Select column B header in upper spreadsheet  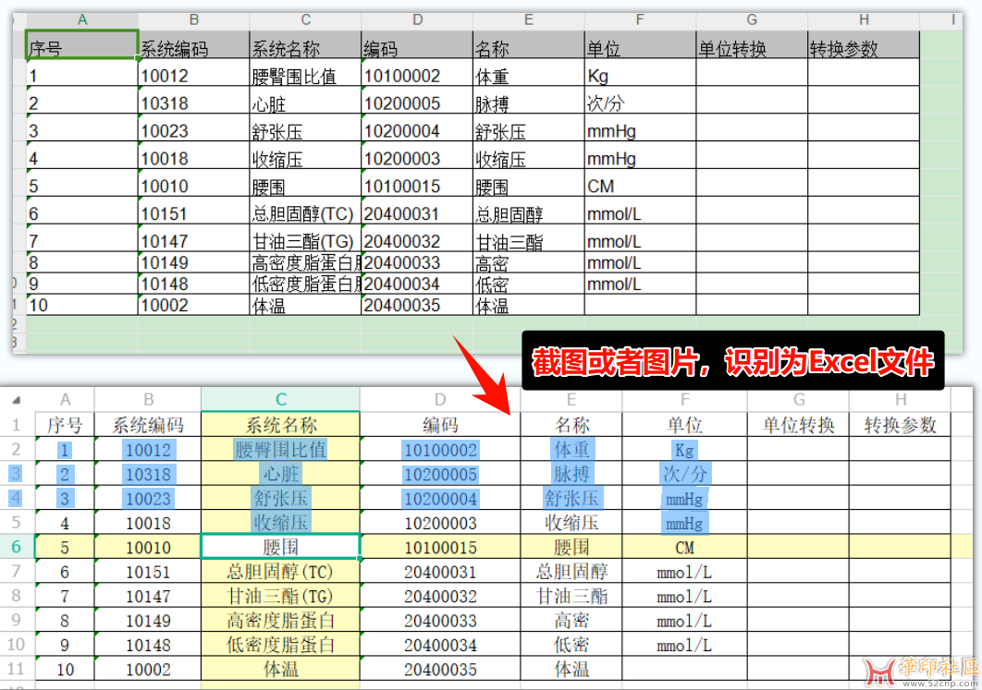click(x=193, y=20)
